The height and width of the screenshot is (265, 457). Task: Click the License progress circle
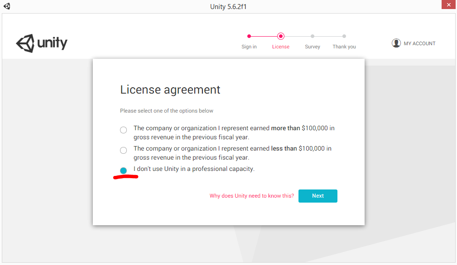click(281, 36)
